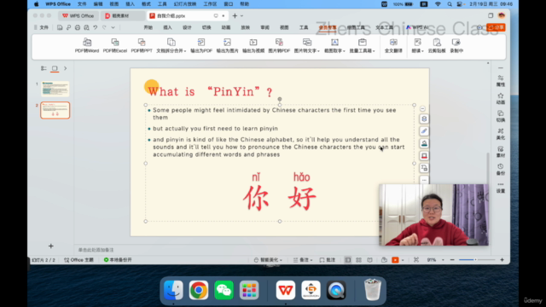Click the undo arrow icon
The width and height of the screenshot is (546, 307).
pyautogui.click(x=95, y=27)
